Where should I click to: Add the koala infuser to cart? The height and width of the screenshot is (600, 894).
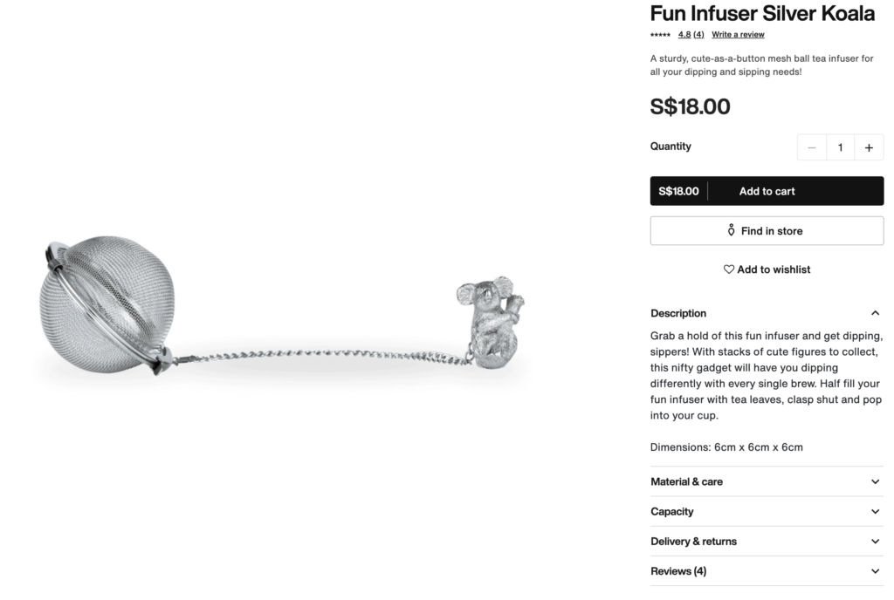pyautogui.click(x=767, y=191)
